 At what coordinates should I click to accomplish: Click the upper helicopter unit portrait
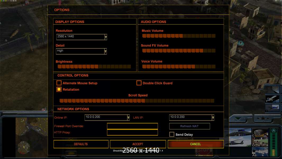coord(240,132)
